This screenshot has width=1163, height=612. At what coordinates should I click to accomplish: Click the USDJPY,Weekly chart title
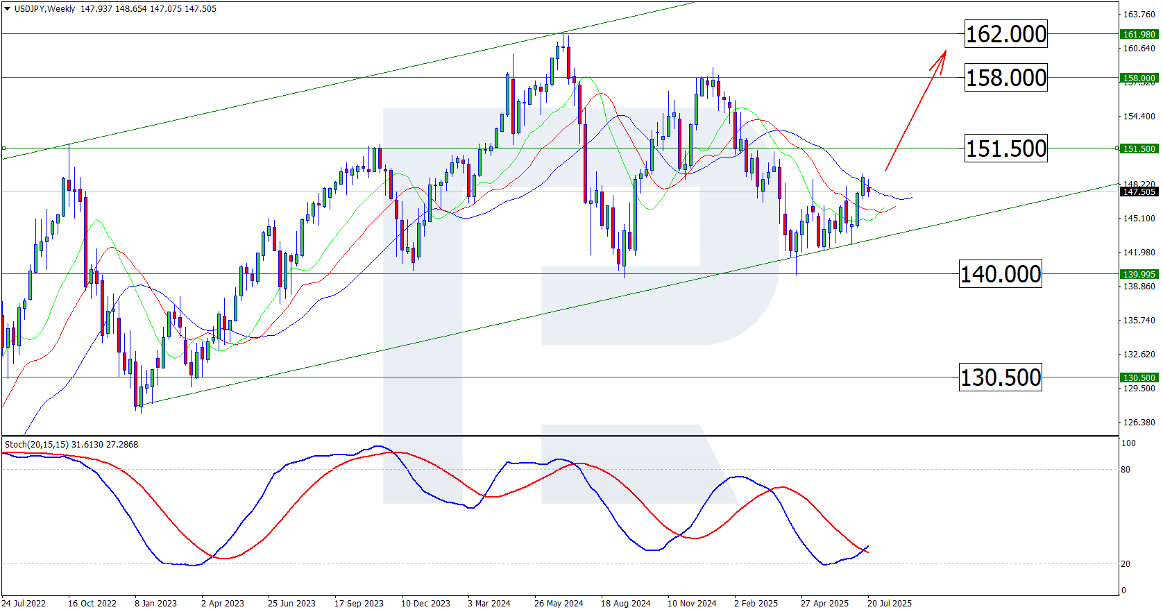pos(44,9)
